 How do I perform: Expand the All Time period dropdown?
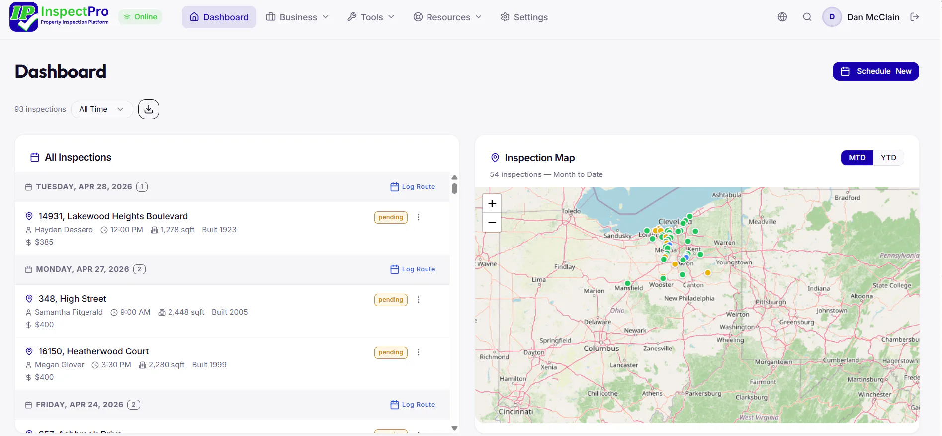click(x=101, y=109)
